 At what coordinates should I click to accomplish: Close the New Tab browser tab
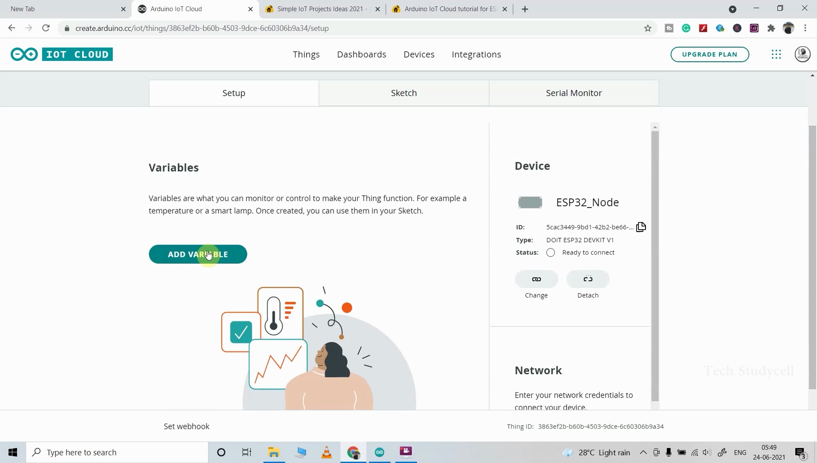[123, 9]
